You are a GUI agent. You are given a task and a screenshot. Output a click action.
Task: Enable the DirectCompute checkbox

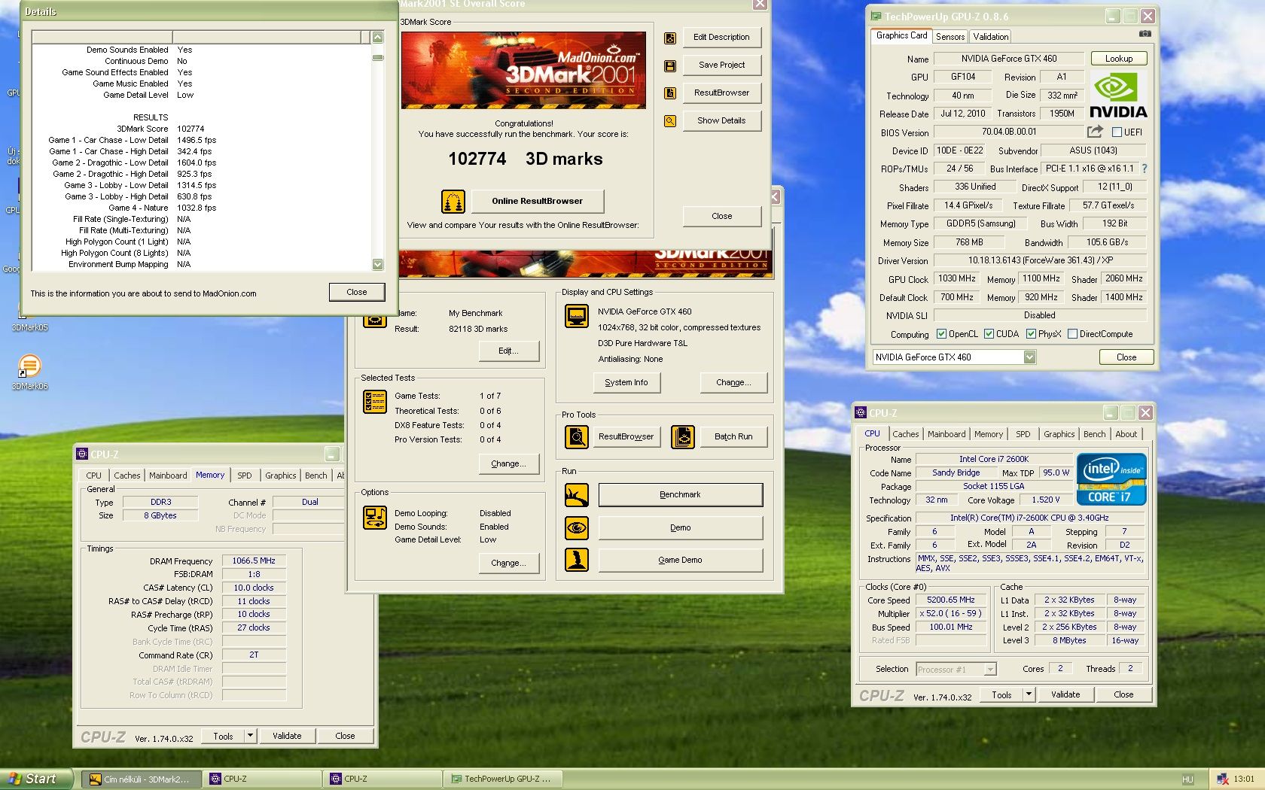(x=1072, y=334)
